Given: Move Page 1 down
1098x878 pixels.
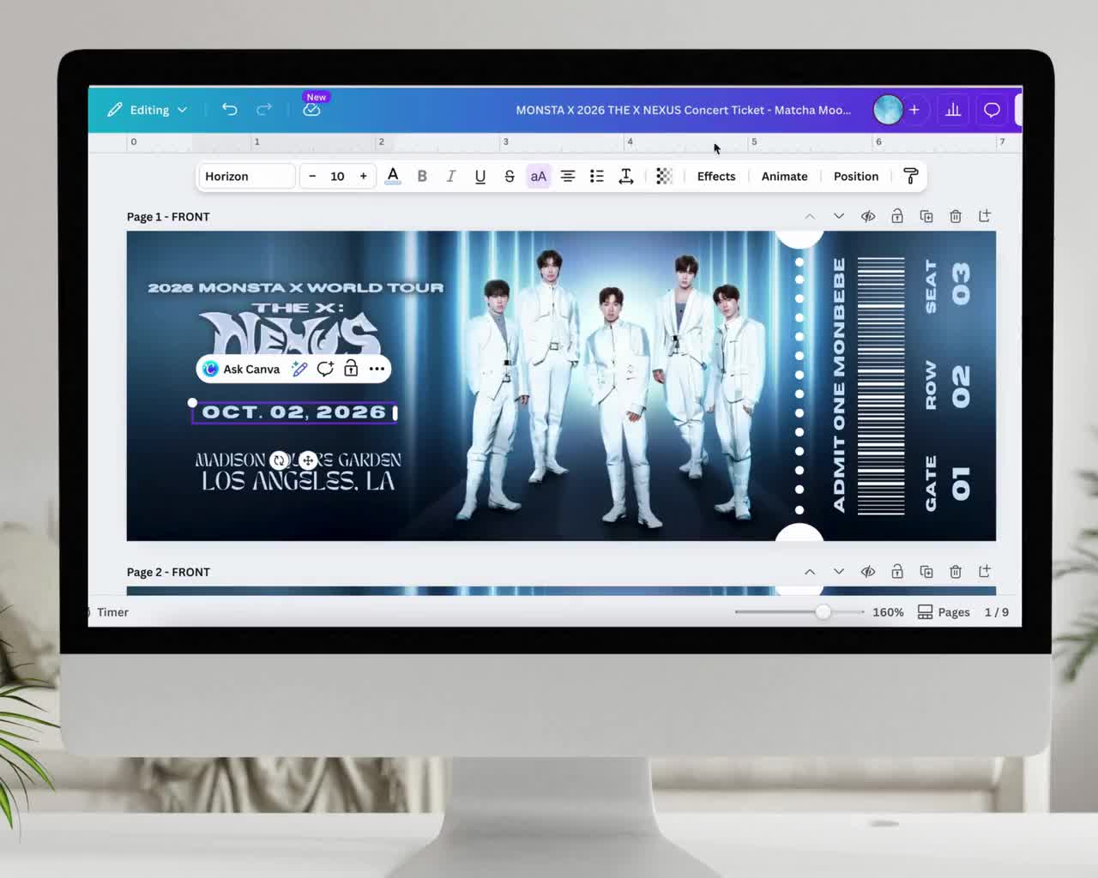Looking at the screenshot, I should pyautogui.click(x=839, y=216).
